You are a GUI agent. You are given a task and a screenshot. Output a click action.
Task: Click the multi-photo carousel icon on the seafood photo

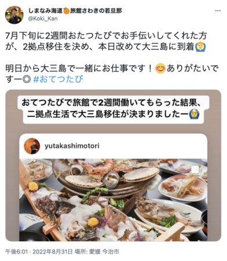coord(196,169)
